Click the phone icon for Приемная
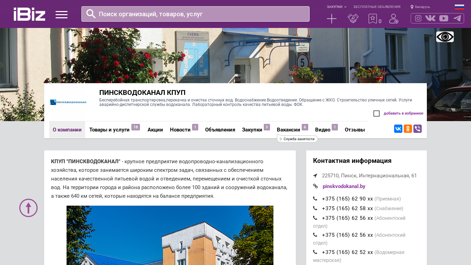471x265 pixels. point(315,199)
